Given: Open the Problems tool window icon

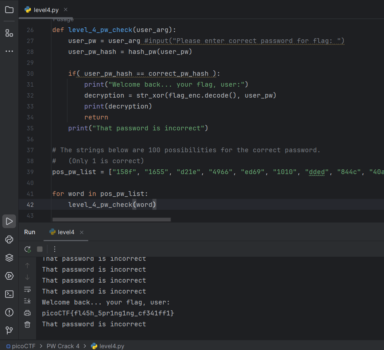Looking at the screenshot, I should 9,312.
